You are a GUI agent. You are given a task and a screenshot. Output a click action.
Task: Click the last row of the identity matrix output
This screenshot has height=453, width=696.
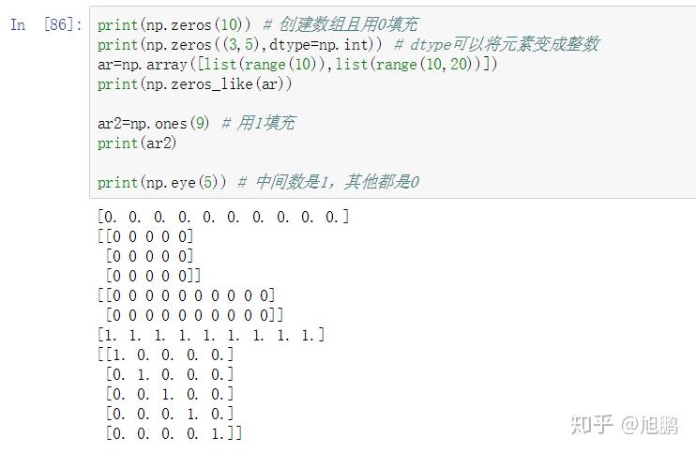(x=174, y=433)
